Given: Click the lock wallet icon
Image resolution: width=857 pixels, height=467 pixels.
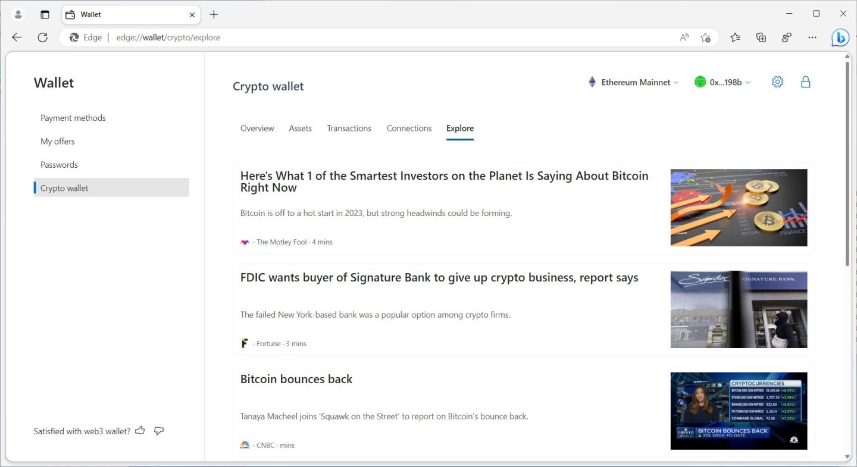Looking at the screenshot, I should [805, 82].
